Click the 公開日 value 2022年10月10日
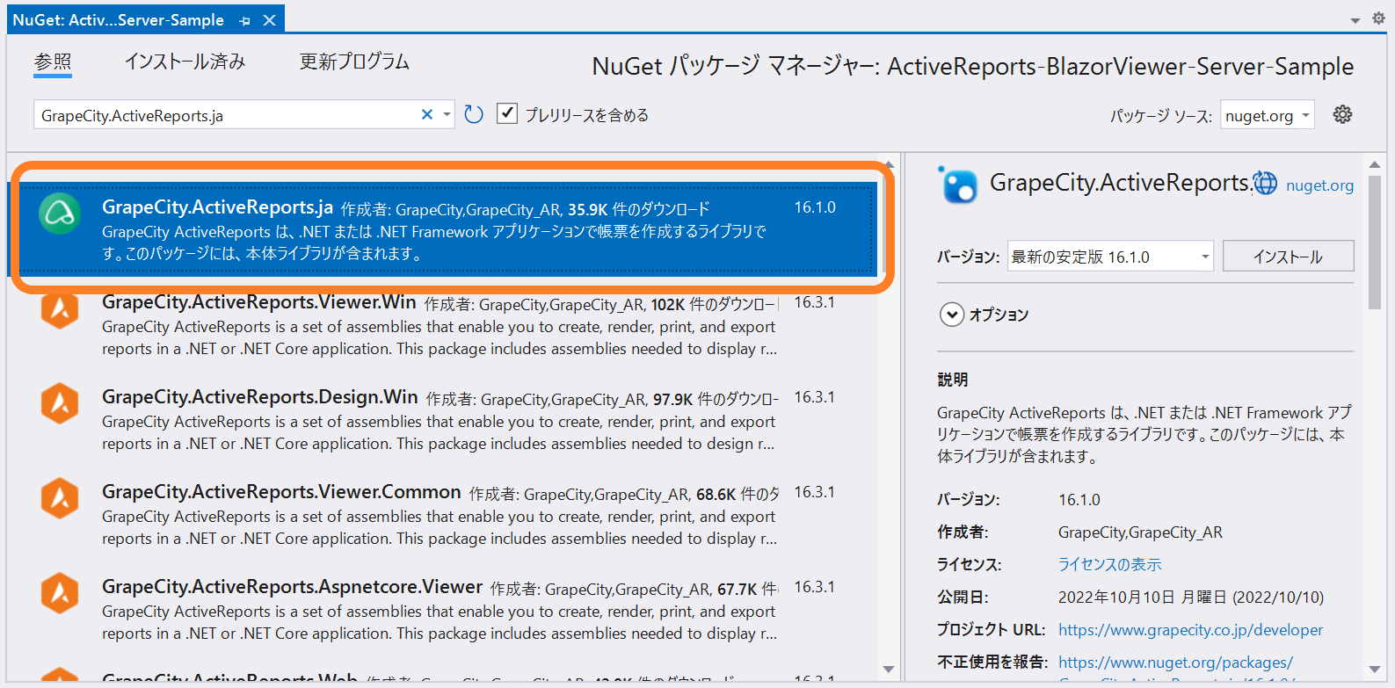Screen dimensions: 1395x688 click(x=1191, y=597)
